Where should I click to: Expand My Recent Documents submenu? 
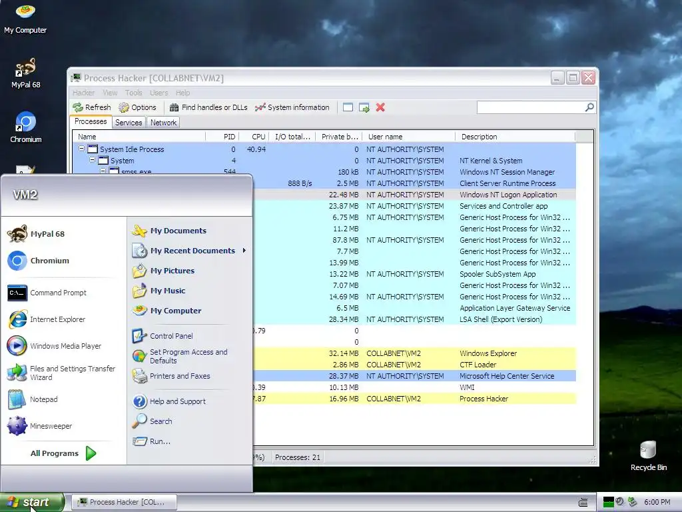[x=190, y=251]
